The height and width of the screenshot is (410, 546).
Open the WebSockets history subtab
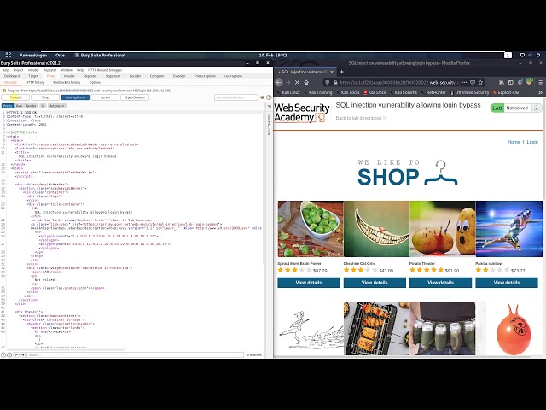67,83
